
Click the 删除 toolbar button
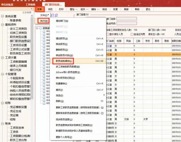click(94, 9)
